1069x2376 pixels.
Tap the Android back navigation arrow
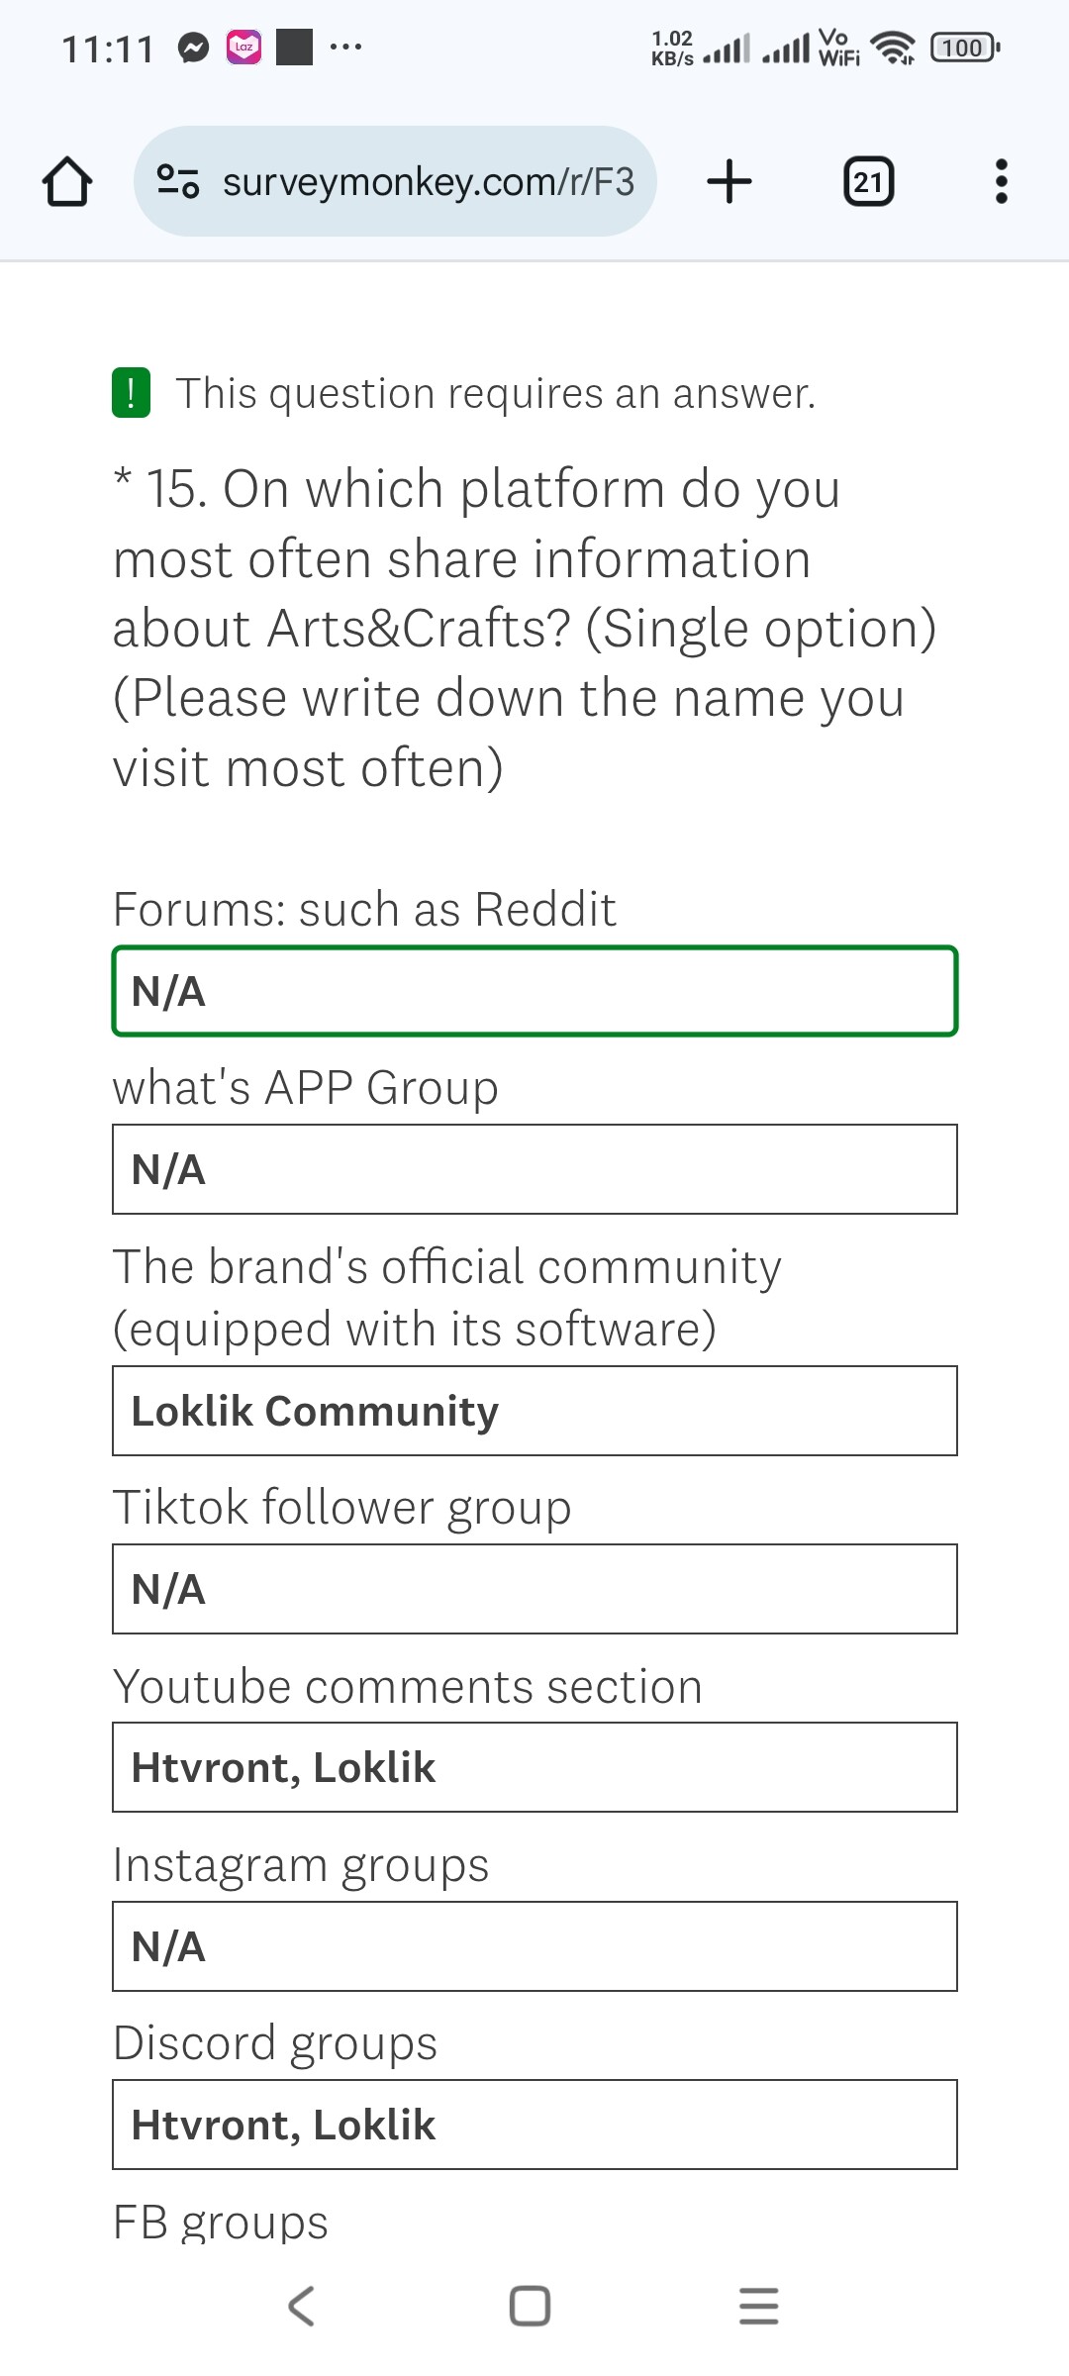pos(301,2306)
